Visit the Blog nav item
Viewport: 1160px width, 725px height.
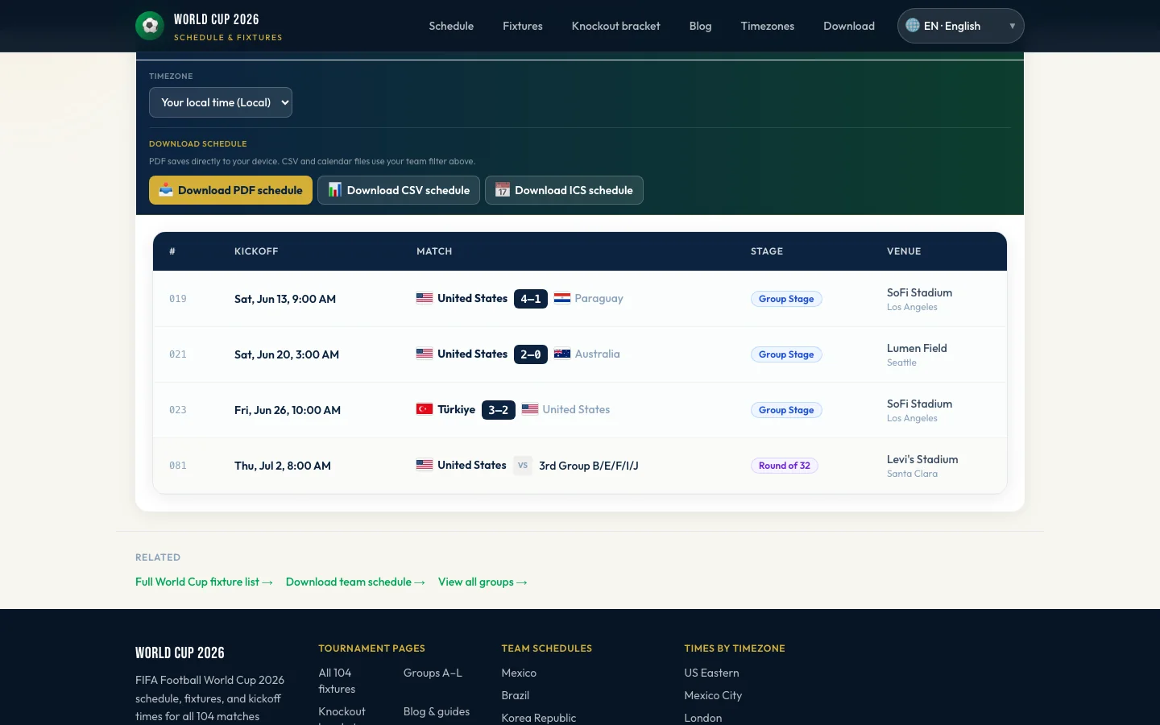pyautogui.click(x=701, y=26)
